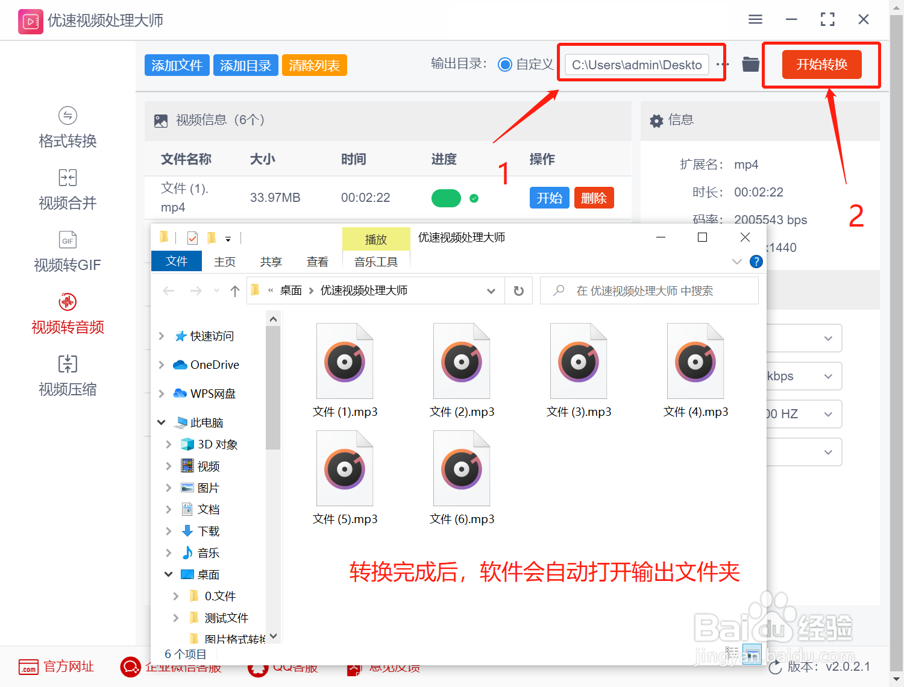Click 开始转换 button
904x687 pixels.
[822, 64]
